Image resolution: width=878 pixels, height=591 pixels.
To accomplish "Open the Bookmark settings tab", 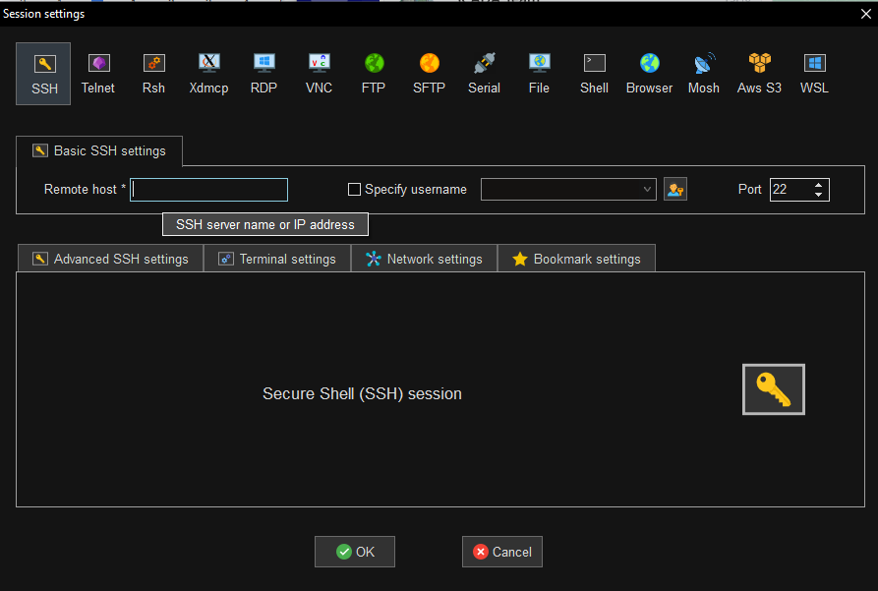I will coord(576,259).
